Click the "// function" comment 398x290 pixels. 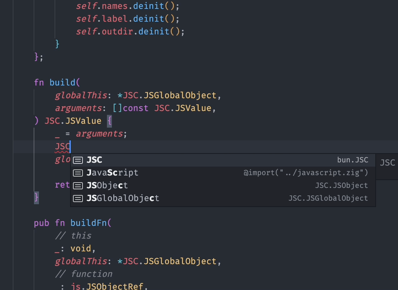point(84,274)
